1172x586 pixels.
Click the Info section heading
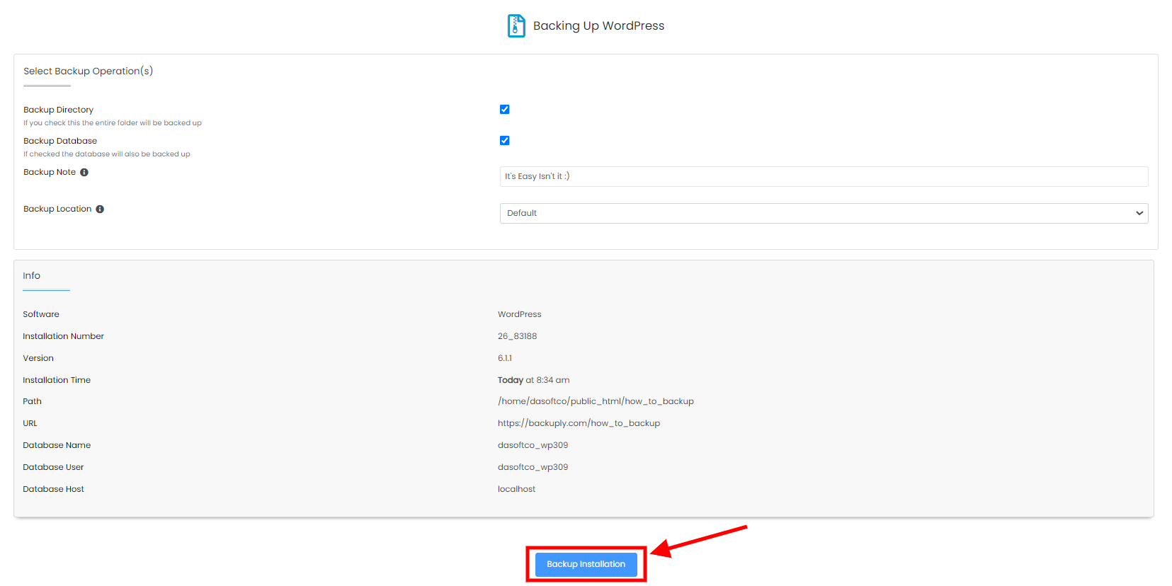click(x=31, y=276)
